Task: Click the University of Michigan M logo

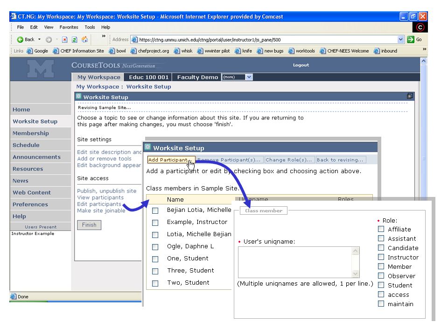Action: tap(41, 69)
